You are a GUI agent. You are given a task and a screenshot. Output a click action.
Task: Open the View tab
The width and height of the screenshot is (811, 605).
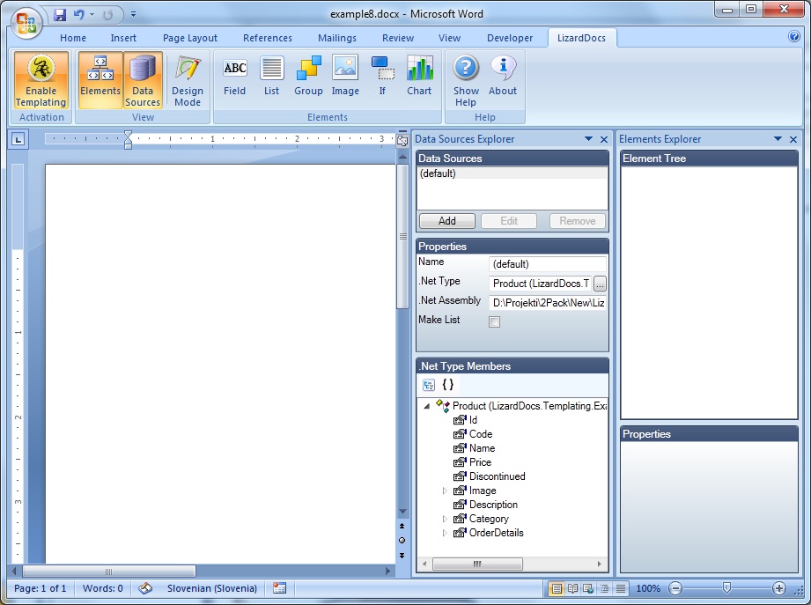point(449,38)
